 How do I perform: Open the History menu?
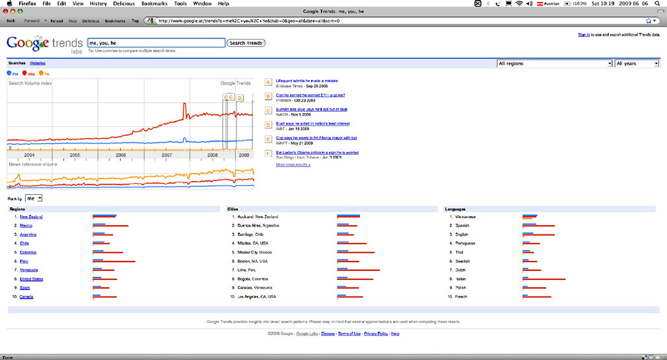[x=98, y=3]
